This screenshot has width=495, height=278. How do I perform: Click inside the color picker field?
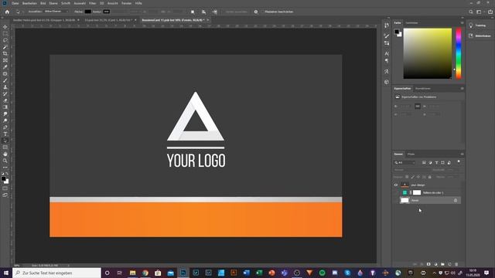[x=428, y=53]
